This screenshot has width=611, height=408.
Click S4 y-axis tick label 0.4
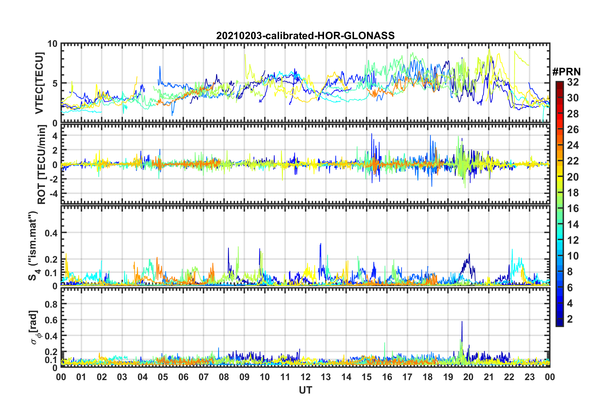[51, 233]
